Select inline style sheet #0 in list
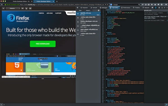The width and height of the screenshot is (168, 106). coord(88,18)
